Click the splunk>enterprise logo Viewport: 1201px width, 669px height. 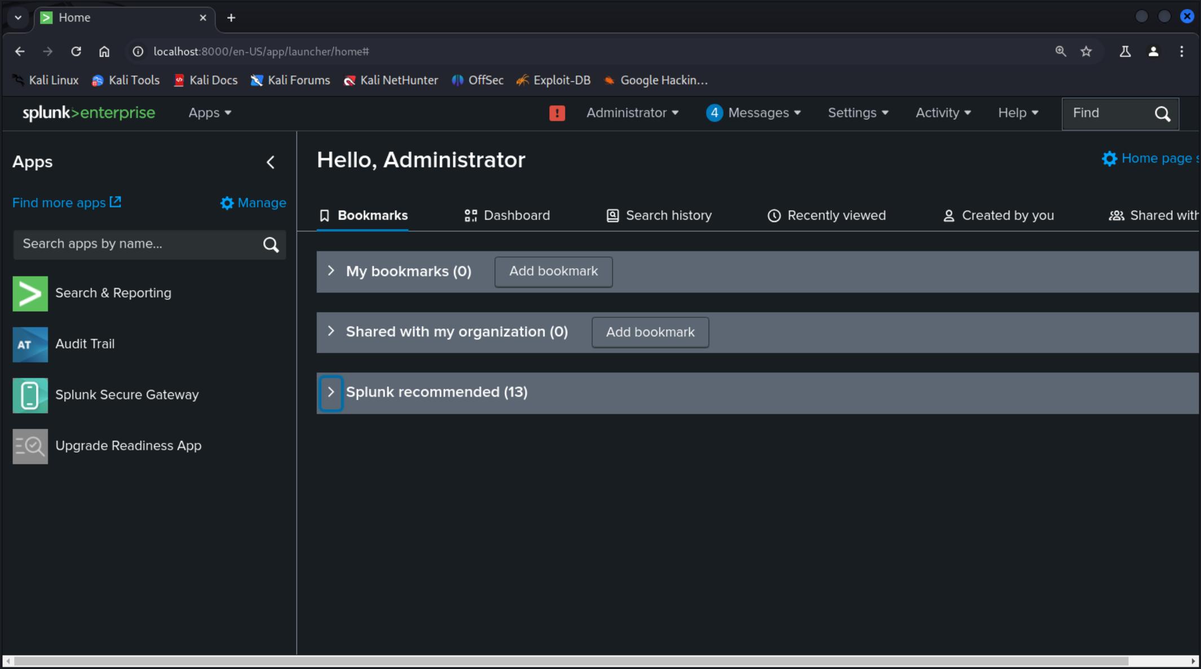point(89,113)
